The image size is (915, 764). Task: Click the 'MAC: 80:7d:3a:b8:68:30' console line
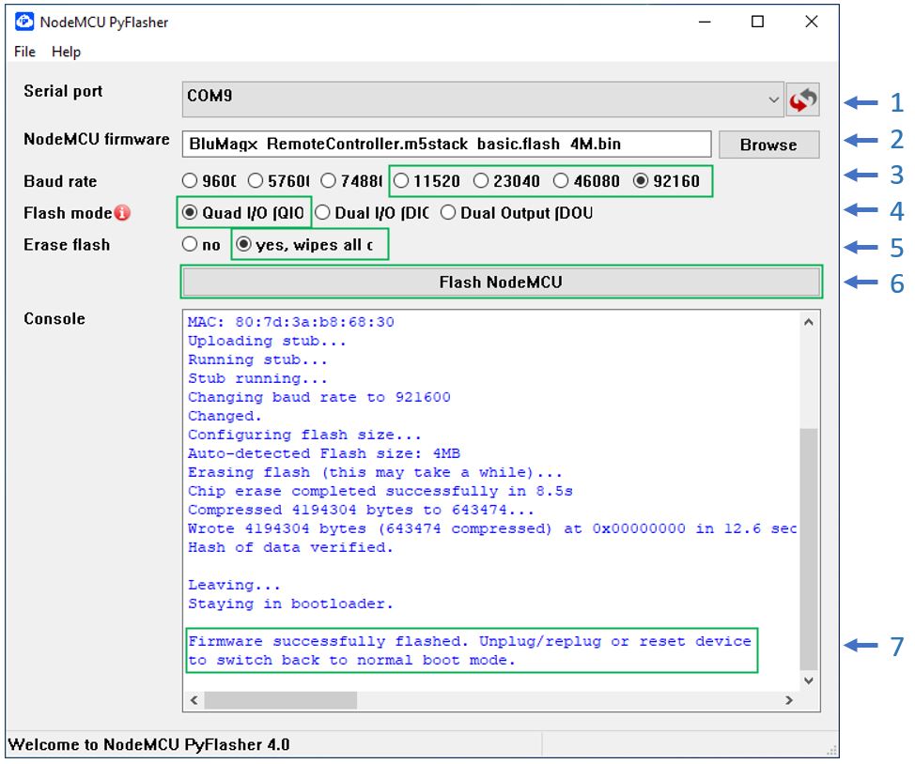[290, 322]
